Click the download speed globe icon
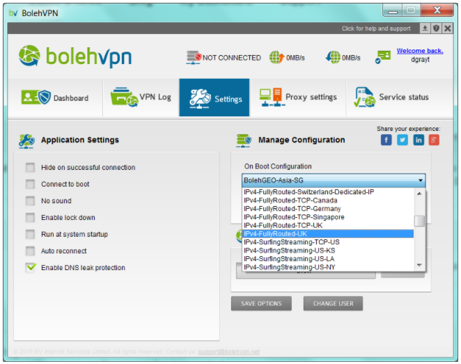The width and height of the screenshot is (461, 364). coord(333,57)
